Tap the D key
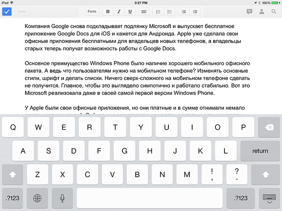 coord(74,151)
